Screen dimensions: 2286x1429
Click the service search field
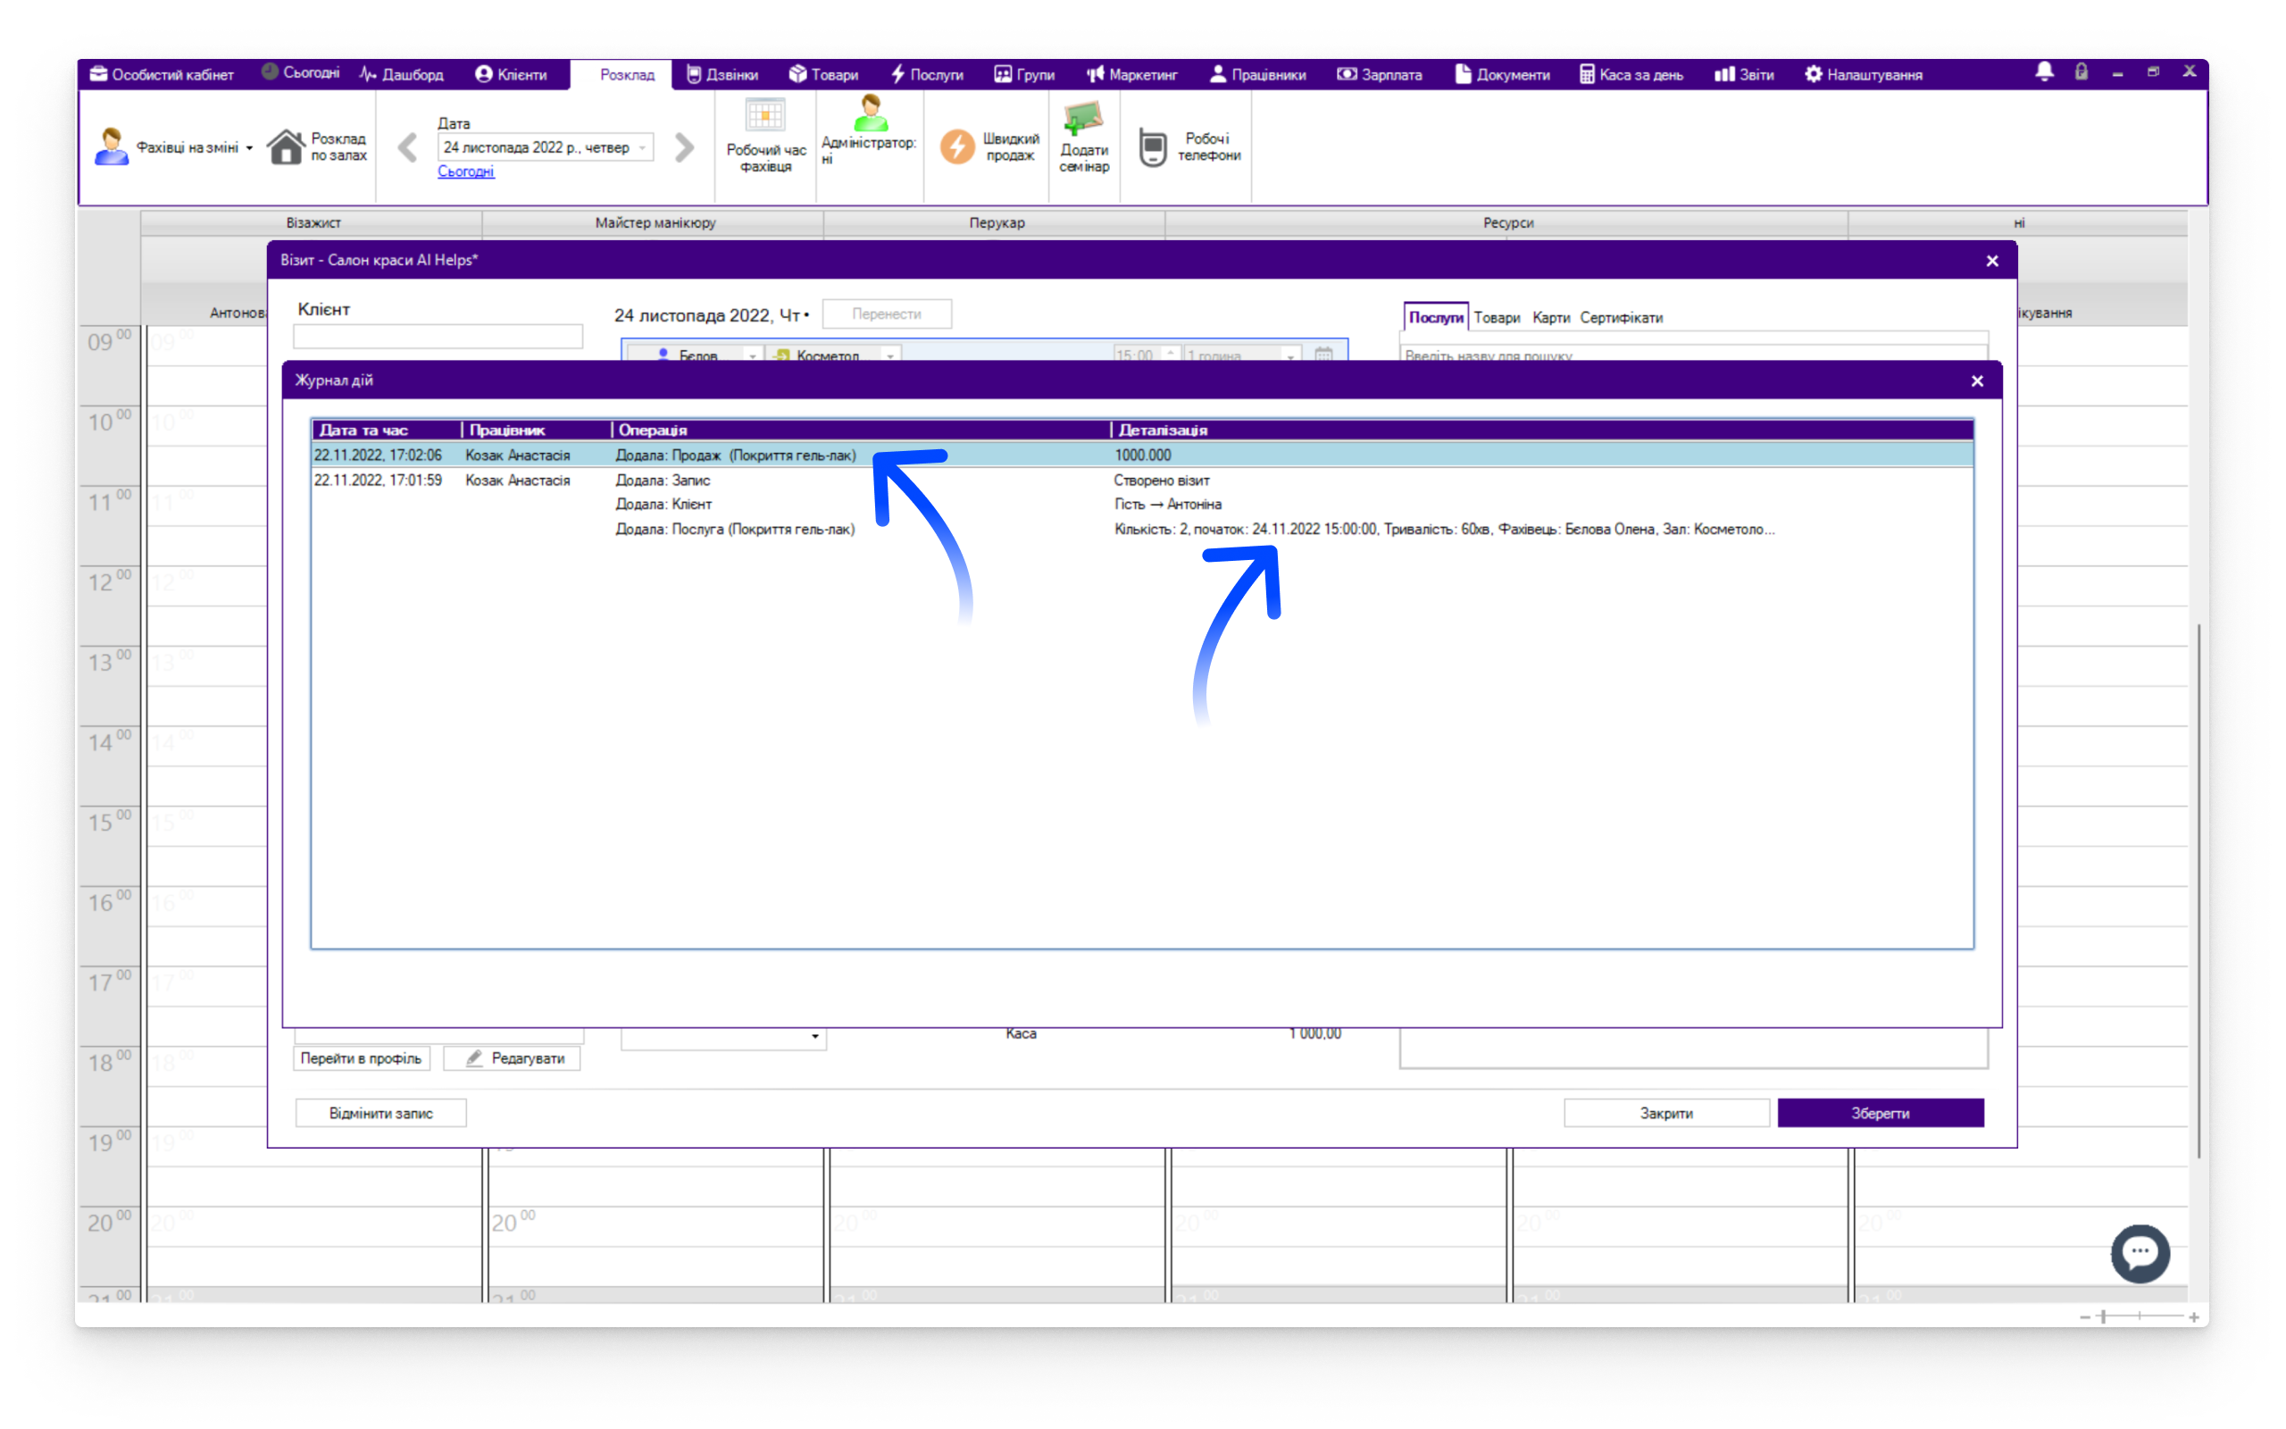(1693, 355)
